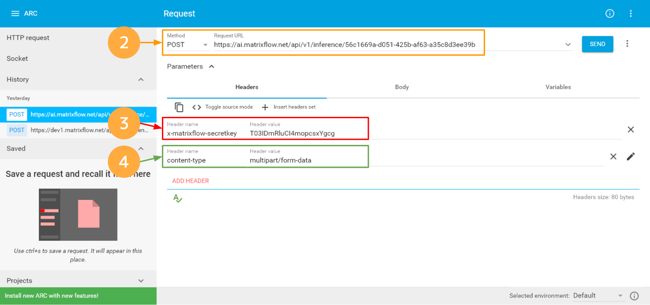The width and height of the screenshot is (650, 305).
Task: Open the ARC hamburger menu
Action: click(15, 14)
